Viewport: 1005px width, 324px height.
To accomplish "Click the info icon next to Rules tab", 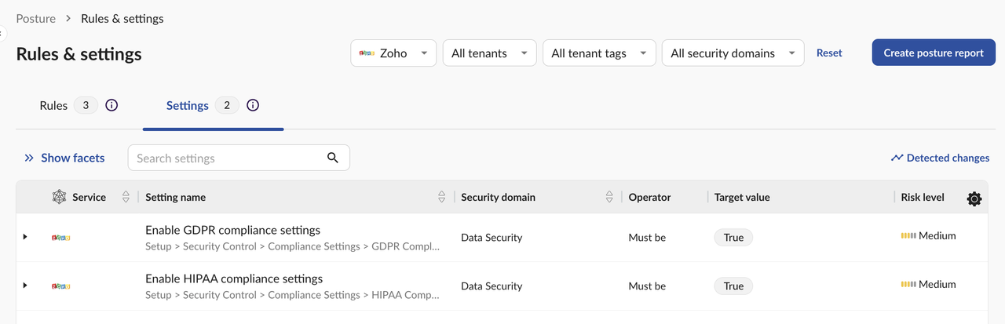I will point(111,105).
